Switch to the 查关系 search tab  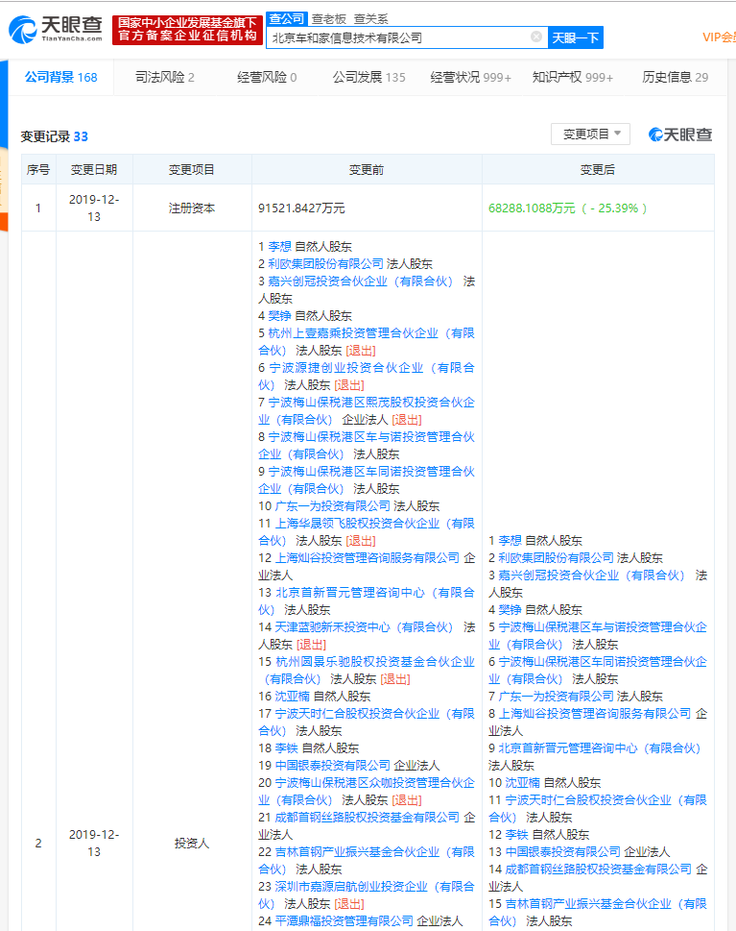click(370, 19)
